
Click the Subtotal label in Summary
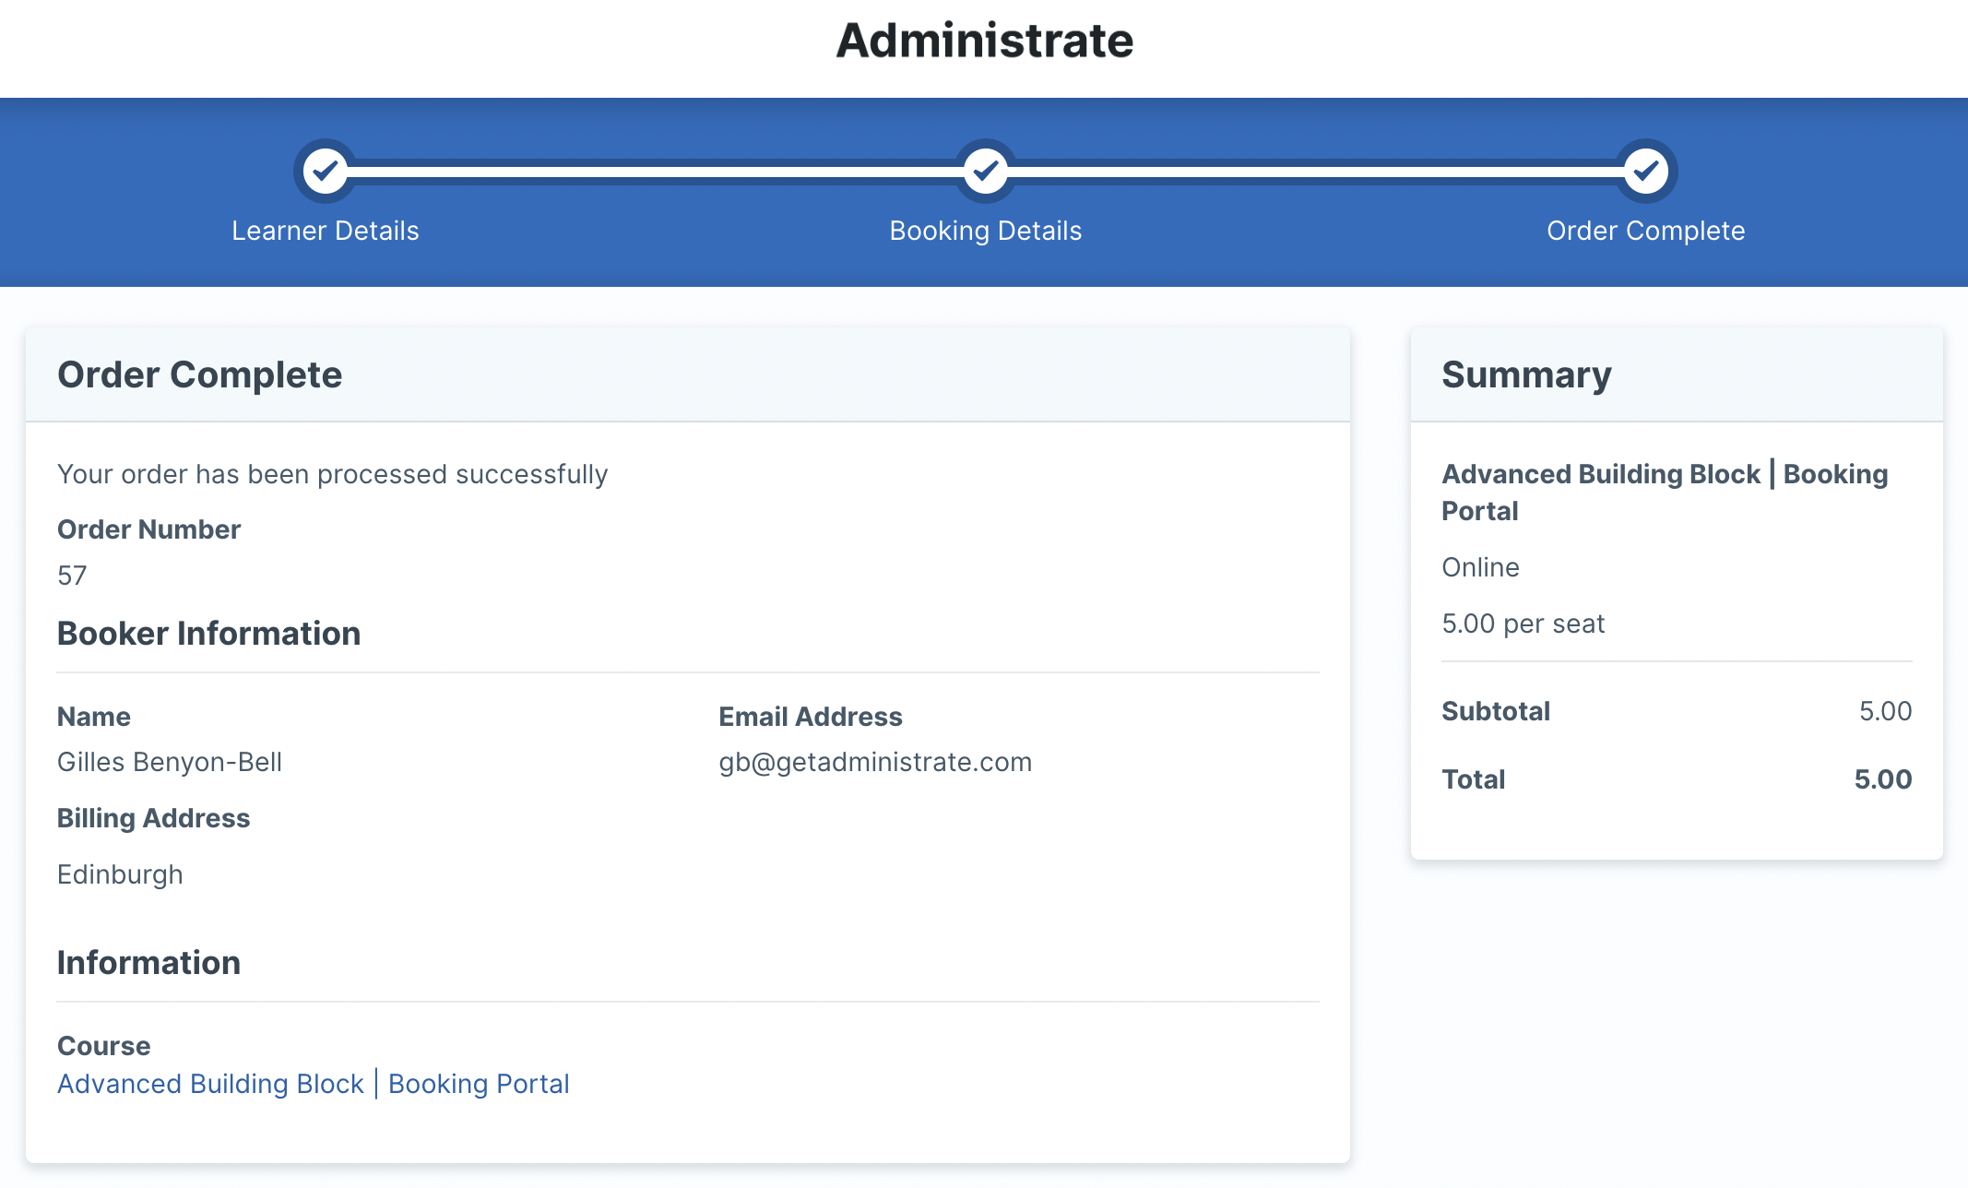click(x=1496, y=711)
